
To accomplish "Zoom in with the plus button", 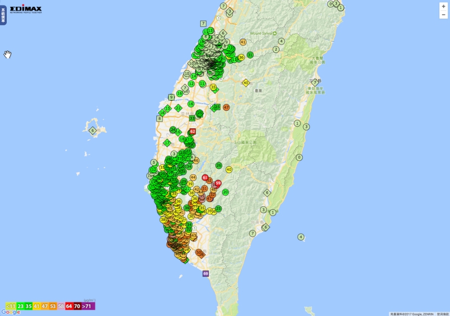I will click(443, 7).
